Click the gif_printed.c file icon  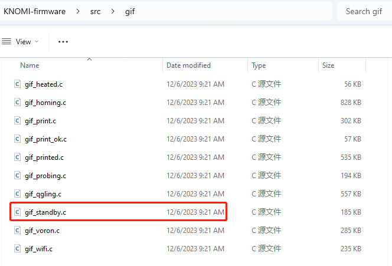pyautogui.click(x=18, y=157)
